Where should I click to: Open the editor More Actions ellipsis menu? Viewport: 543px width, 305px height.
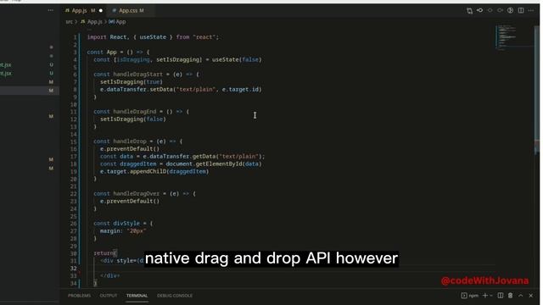pyautogui.click(x=531, y=11)
